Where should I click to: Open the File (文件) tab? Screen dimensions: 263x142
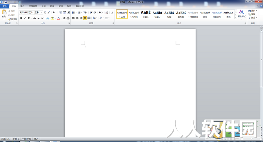click(5, 6)
